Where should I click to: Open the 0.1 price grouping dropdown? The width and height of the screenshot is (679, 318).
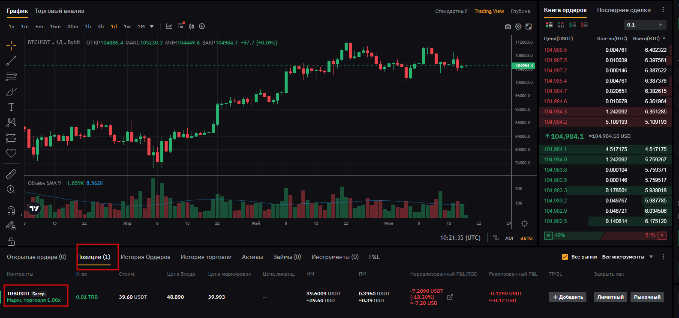point(645,25)
